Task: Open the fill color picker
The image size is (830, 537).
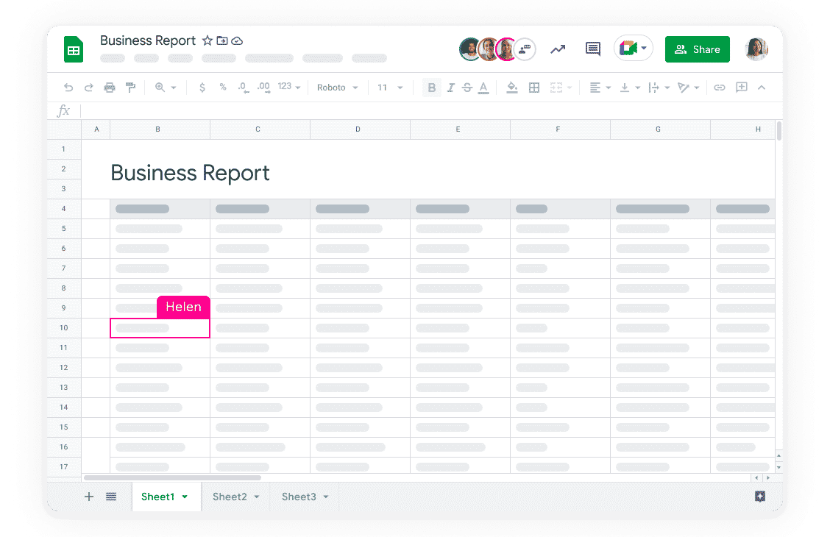Action: tap(512, 88)
